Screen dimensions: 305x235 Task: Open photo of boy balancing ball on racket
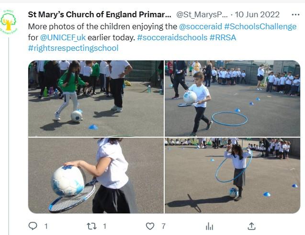232,98
